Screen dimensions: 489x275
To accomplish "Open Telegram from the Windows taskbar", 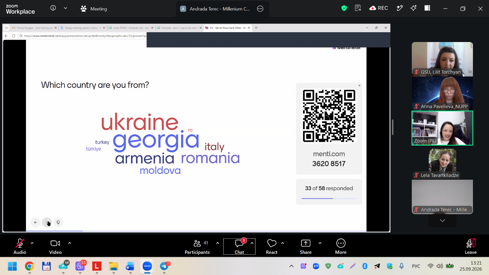I will click(x=164, y=266).
